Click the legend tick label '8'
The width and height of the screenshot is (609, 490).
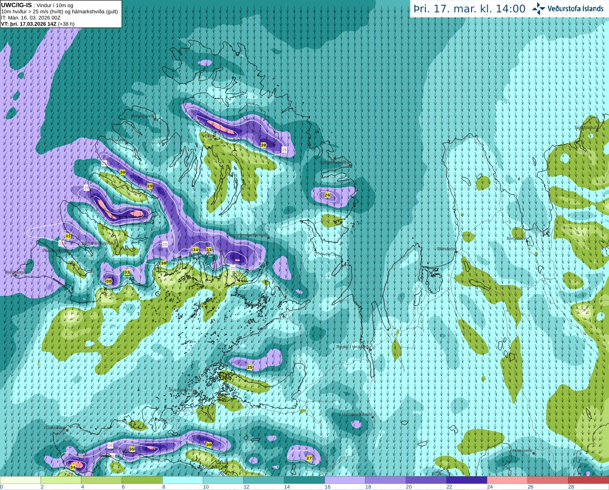click(164, 487)
